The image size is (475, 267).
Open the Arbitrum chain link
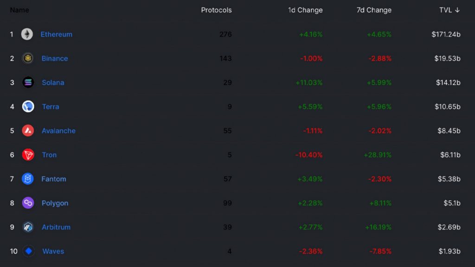[x=56, y=227]
